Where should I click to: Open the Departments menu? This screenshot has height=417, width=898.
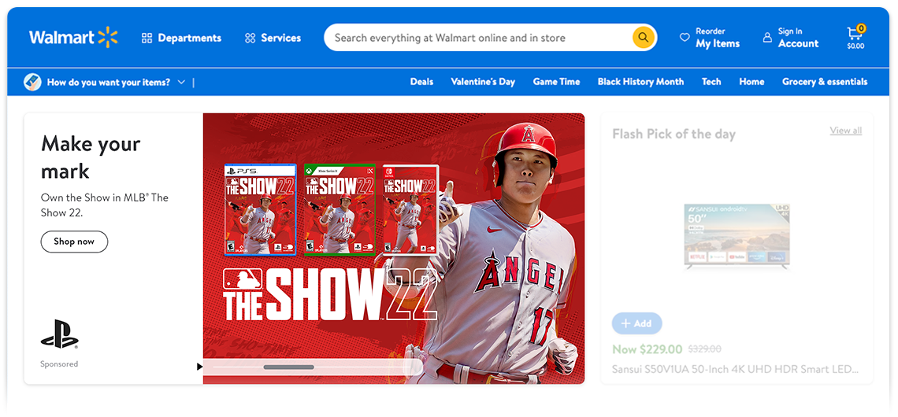point(189,38)
